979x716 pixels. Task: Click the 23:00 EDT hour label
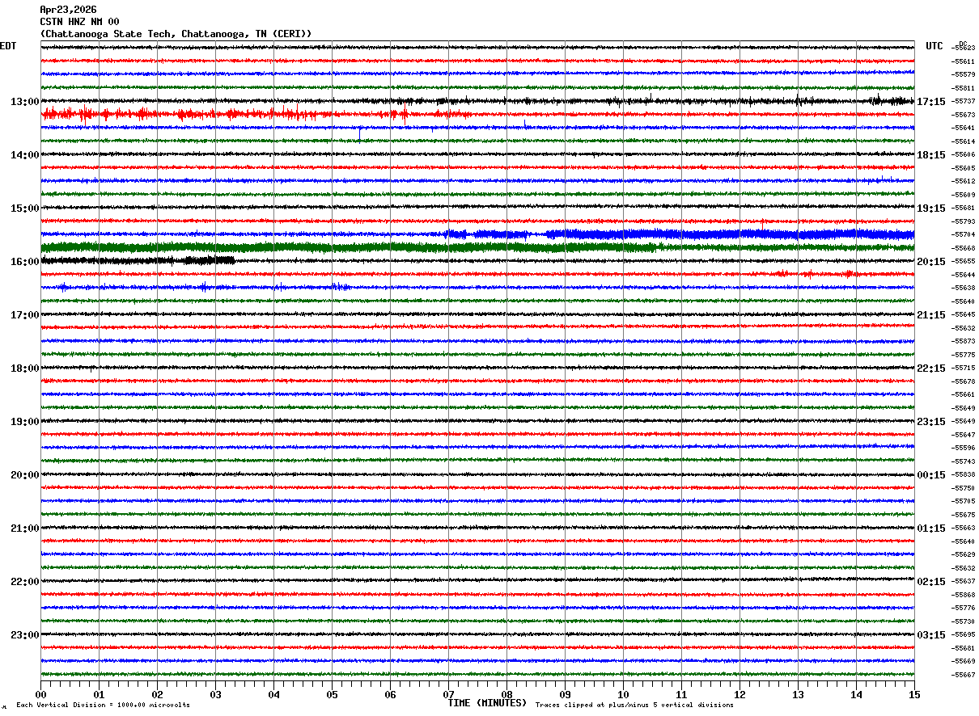[x=24, y=635]
